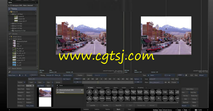Choose the Deform Mesh node
The image size is (213, 111).
127,92
